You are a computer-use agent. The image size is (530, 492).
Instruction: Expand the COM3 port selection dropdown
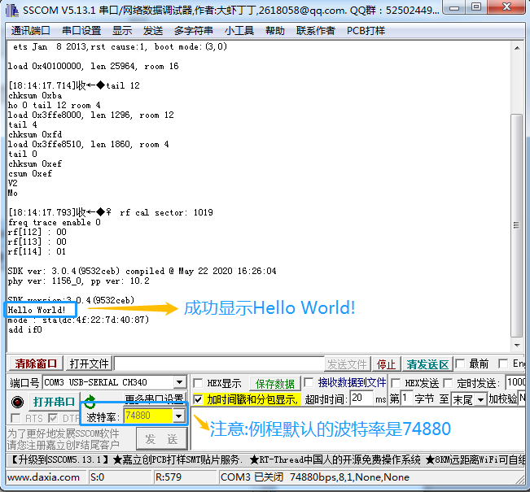pyautogui.click(x=180, y=382)
